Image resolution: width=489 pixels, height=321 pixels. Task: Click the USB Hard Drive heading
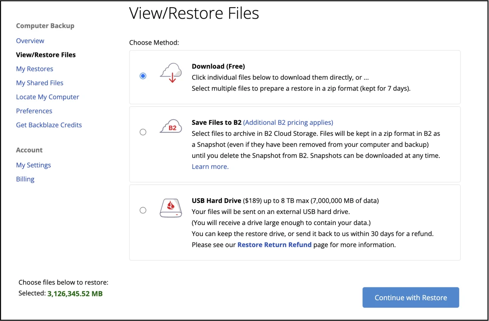click(216, 200)
